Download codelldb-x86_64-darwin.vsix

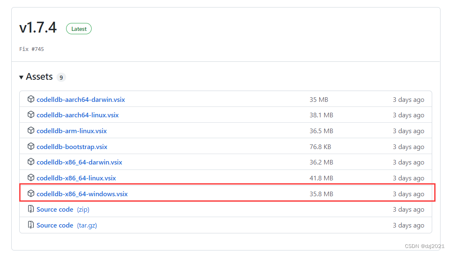79,162
